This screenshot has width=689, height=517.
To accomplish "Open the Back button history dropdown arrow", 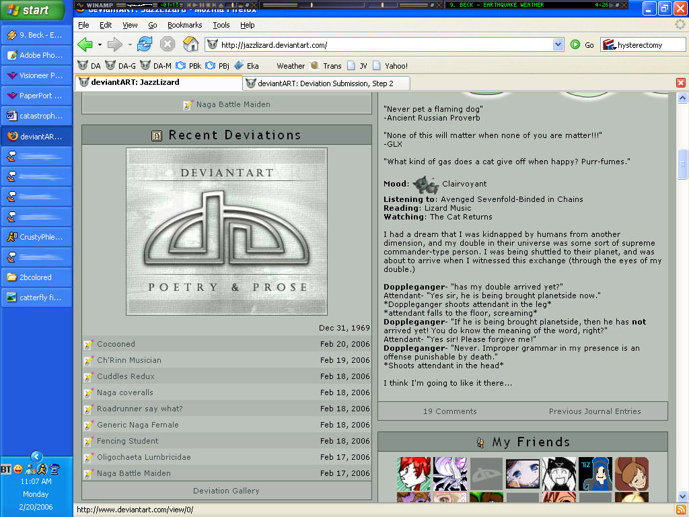I will coord(100,44).
